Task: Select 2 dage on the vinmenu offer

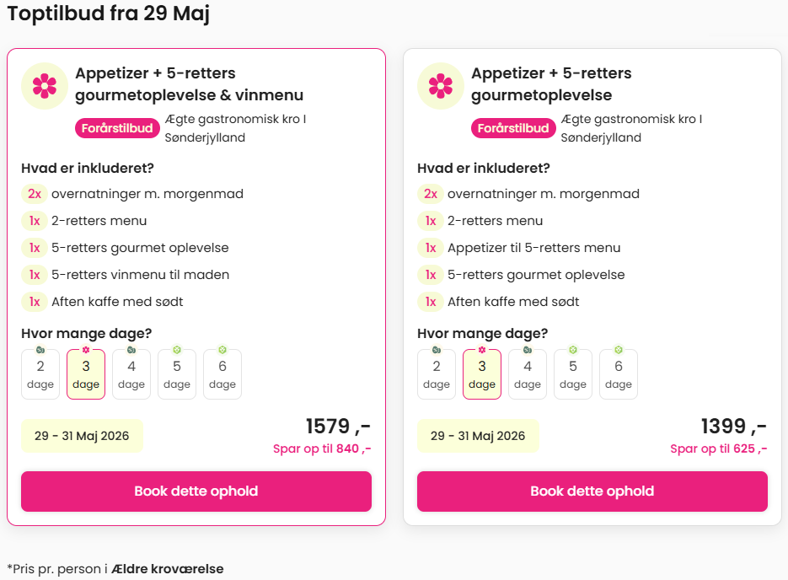Action: 40,374
